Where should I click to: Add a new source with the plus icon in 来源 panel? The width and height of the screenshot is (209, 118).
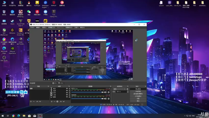click(x=51, y=101)
